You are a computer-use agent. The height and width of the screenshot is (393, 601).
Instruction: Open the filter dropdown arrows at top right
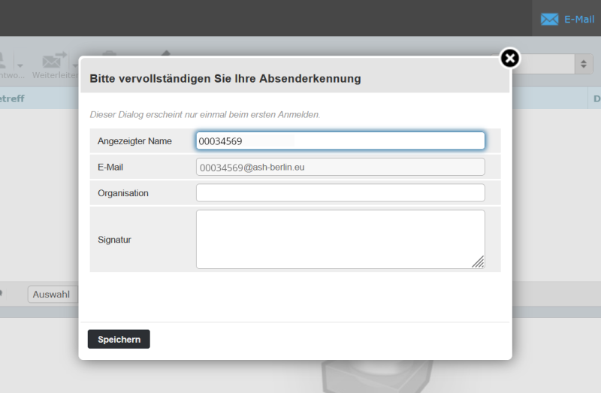pos(584,64)
